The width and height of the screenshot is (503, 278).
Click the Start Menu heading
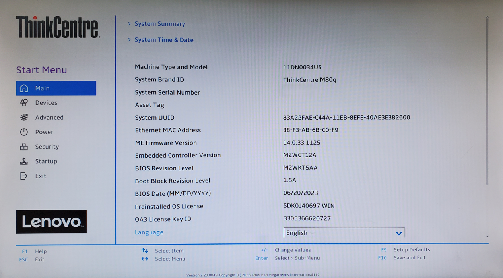42,70
